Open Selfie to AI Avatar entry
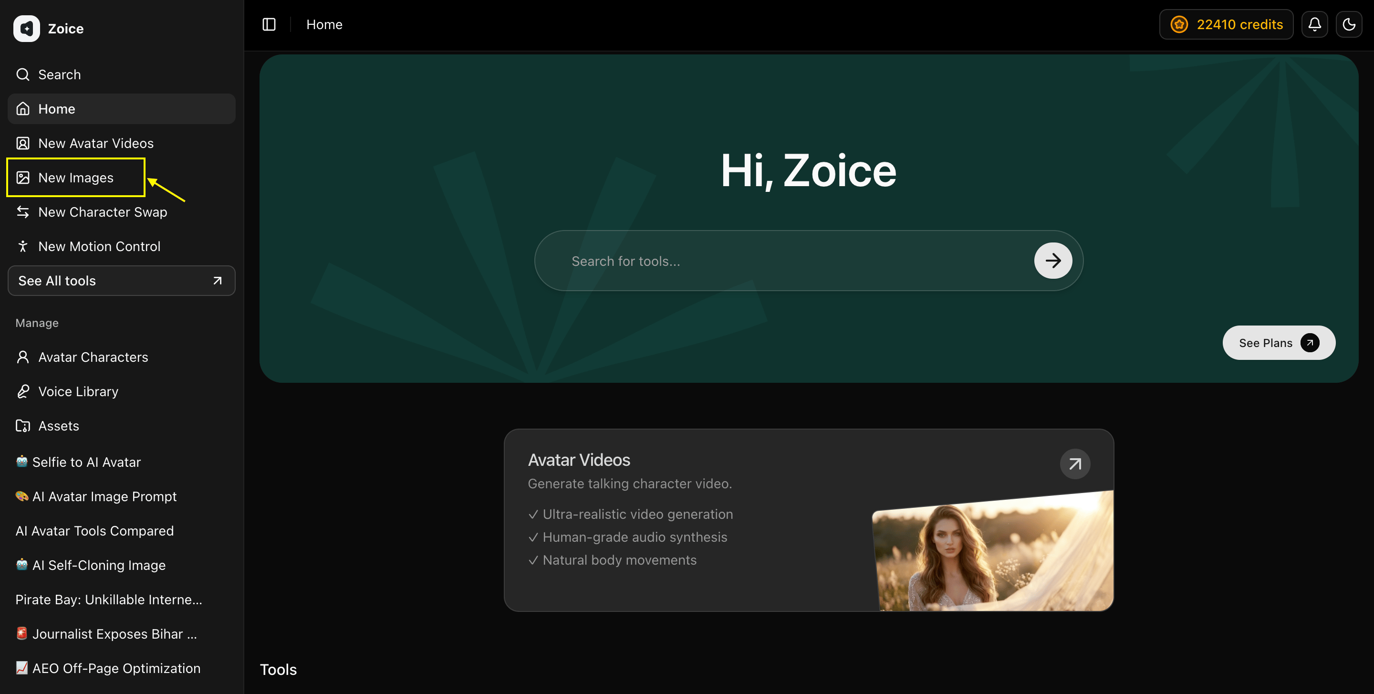The width and height of the screenshot is (1374, 694). pos(122,462)
